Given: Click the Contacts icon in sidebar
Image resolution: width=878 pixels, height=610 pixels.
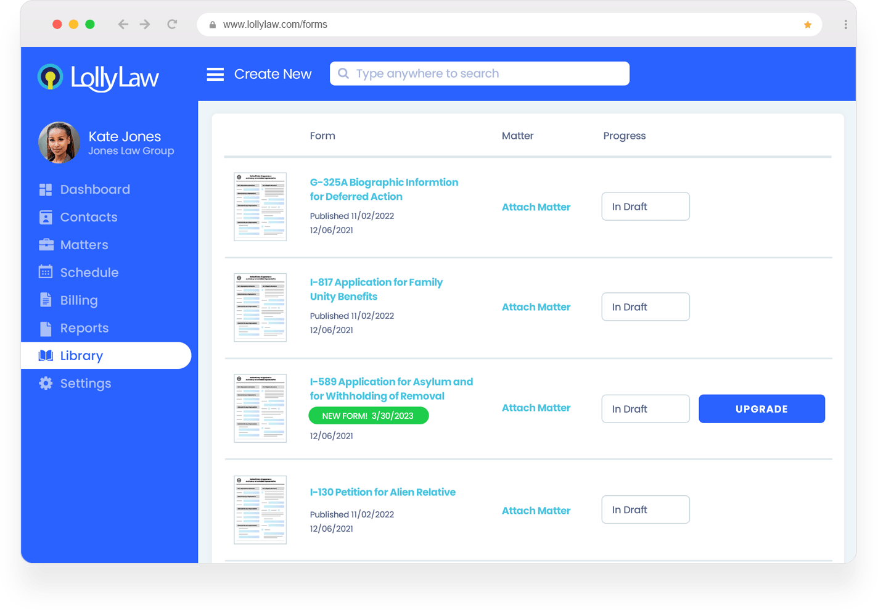Looking at the screenshot, I should pyautogui.click(x=46, y=217).
